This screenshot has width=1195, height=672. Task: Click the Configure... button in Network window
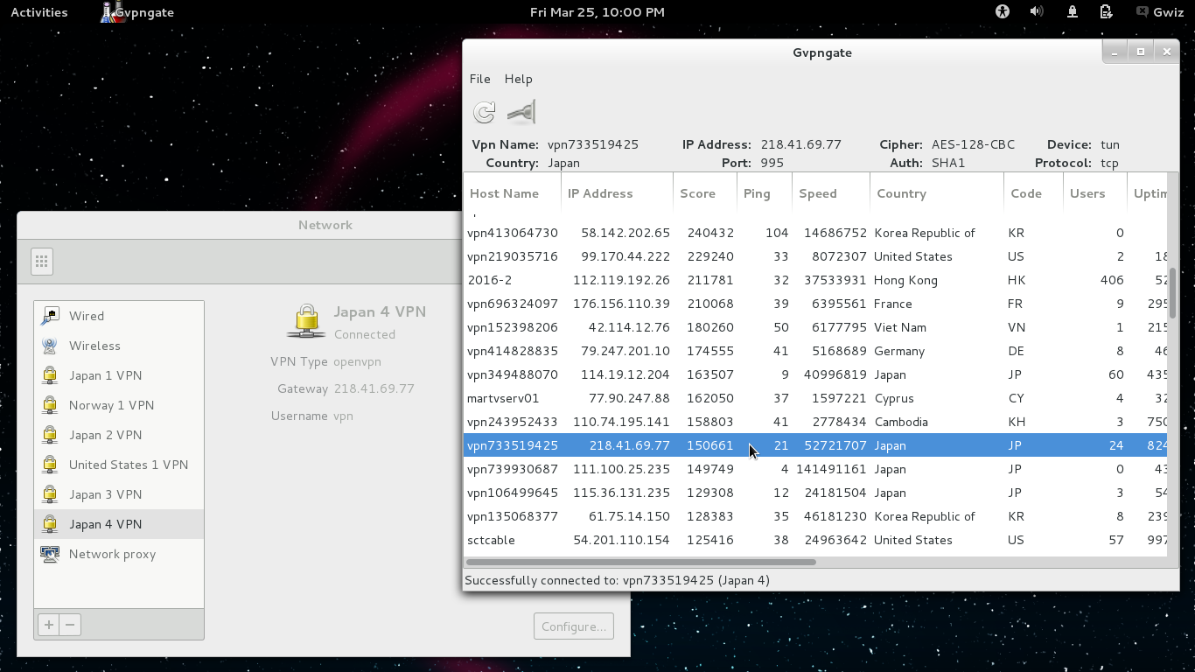(x=573, y=626)
